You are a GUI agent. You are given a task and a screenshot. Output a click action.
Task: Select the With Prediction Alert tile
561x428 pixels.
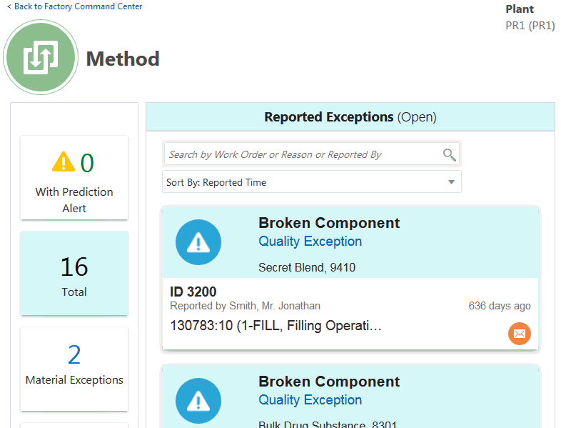coord(74,178)
